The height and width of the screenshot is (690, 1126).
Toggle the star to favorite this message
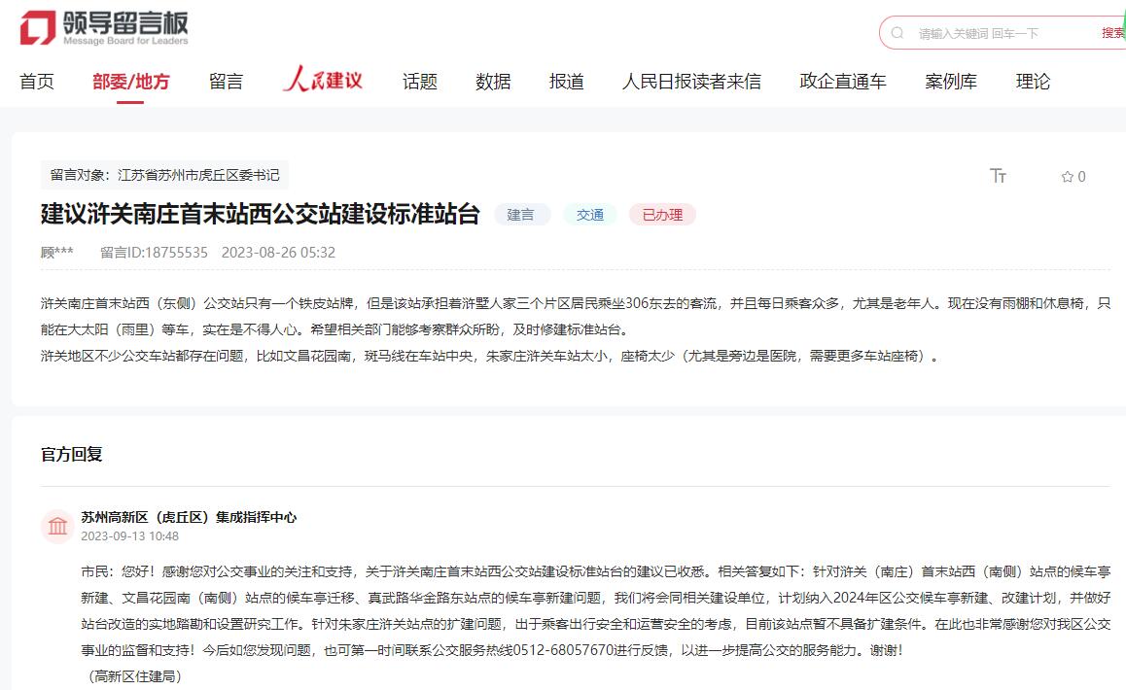[x=1067, y=176]
